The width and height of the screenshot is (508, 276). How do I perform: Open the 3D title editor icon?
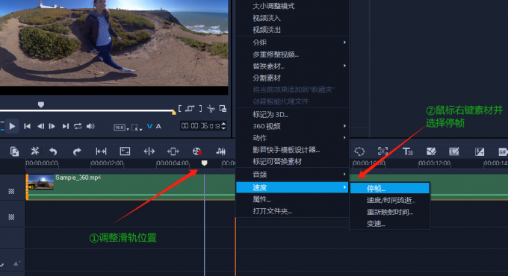click(x=407, y=151)
